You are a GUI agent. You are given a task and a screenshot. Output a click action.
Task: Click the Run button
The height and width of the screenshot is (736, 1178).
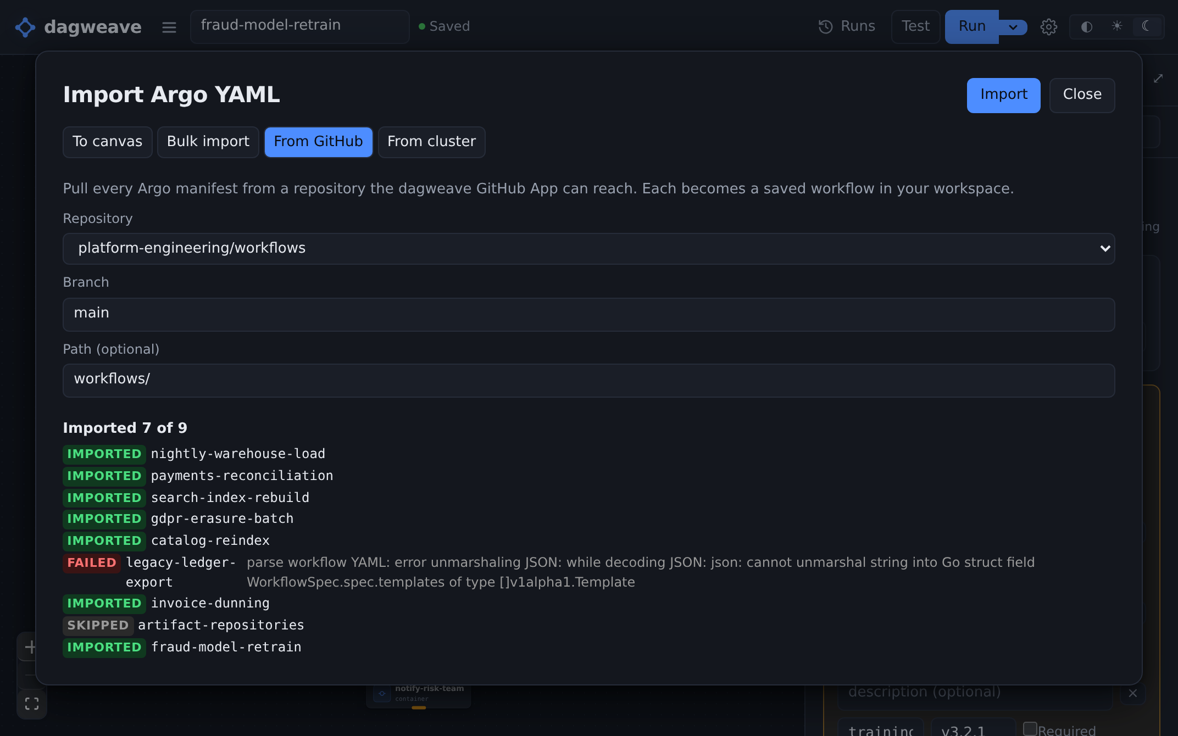click(x=971, y=26)
